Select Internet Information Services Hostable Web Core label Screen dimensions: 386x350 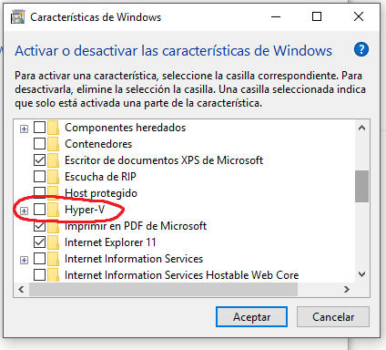tap(181, 275)
